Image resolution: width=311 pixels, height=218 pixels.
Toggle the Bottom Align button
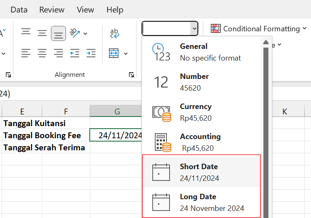pos(58,33)
